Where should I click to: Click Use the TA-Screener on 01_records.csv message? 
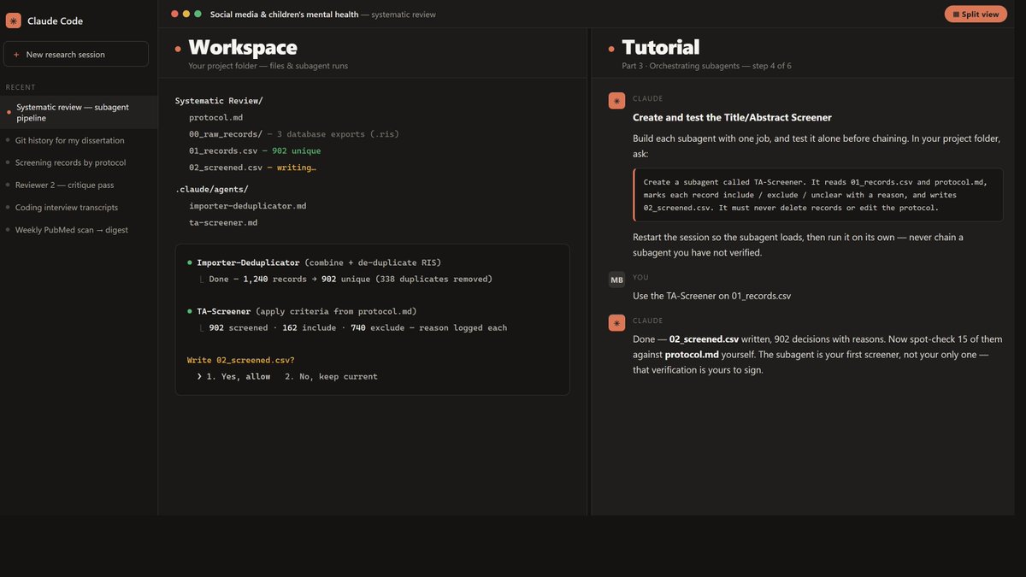click(x=711, y=296)
